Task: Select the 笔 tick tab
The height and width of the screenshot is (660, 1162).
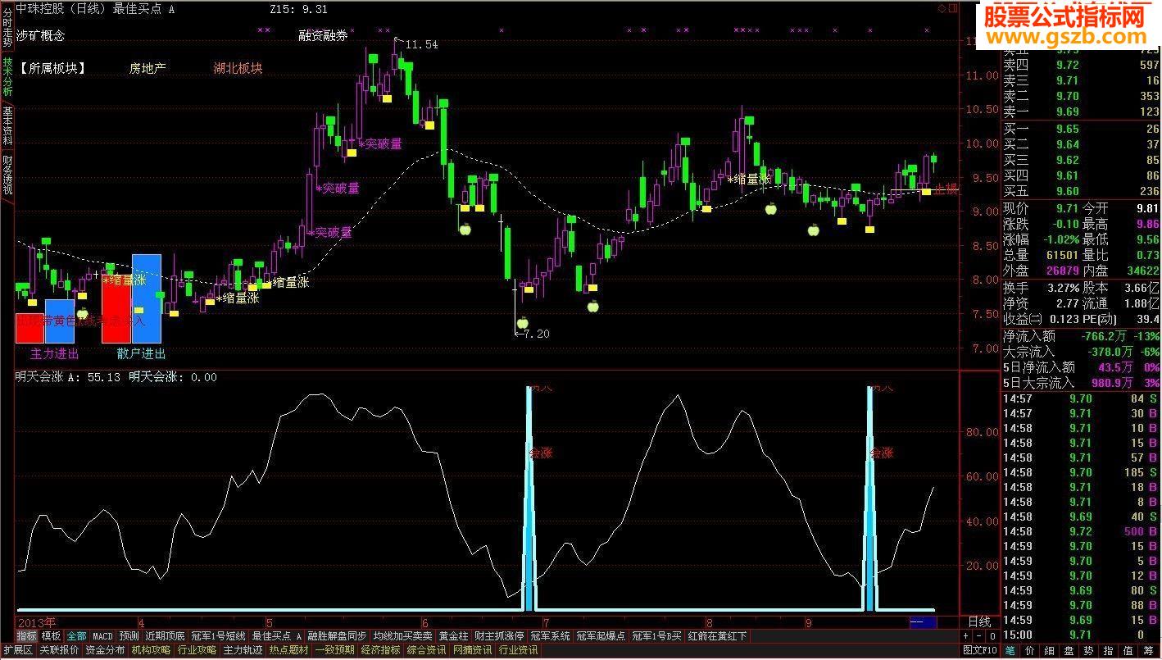Action: click(x=1010, y=651)
